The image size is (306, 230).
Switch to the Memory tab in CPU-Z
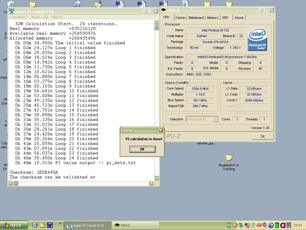(212, 18)
